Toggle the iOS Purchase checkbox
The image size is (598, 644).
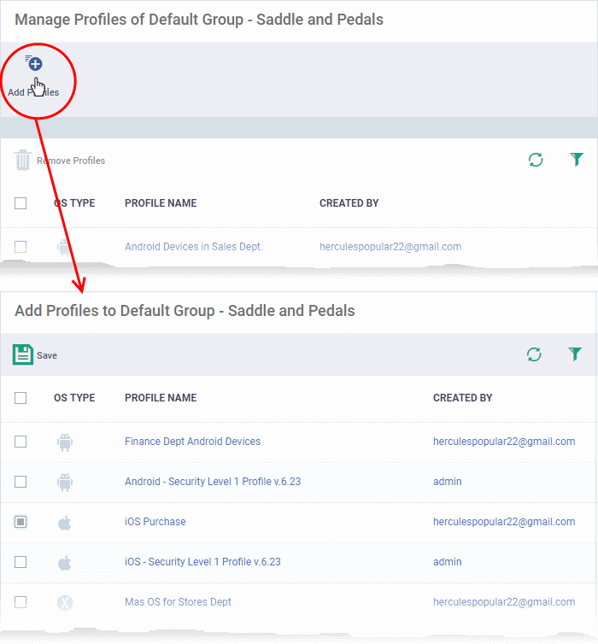[21, 522]
